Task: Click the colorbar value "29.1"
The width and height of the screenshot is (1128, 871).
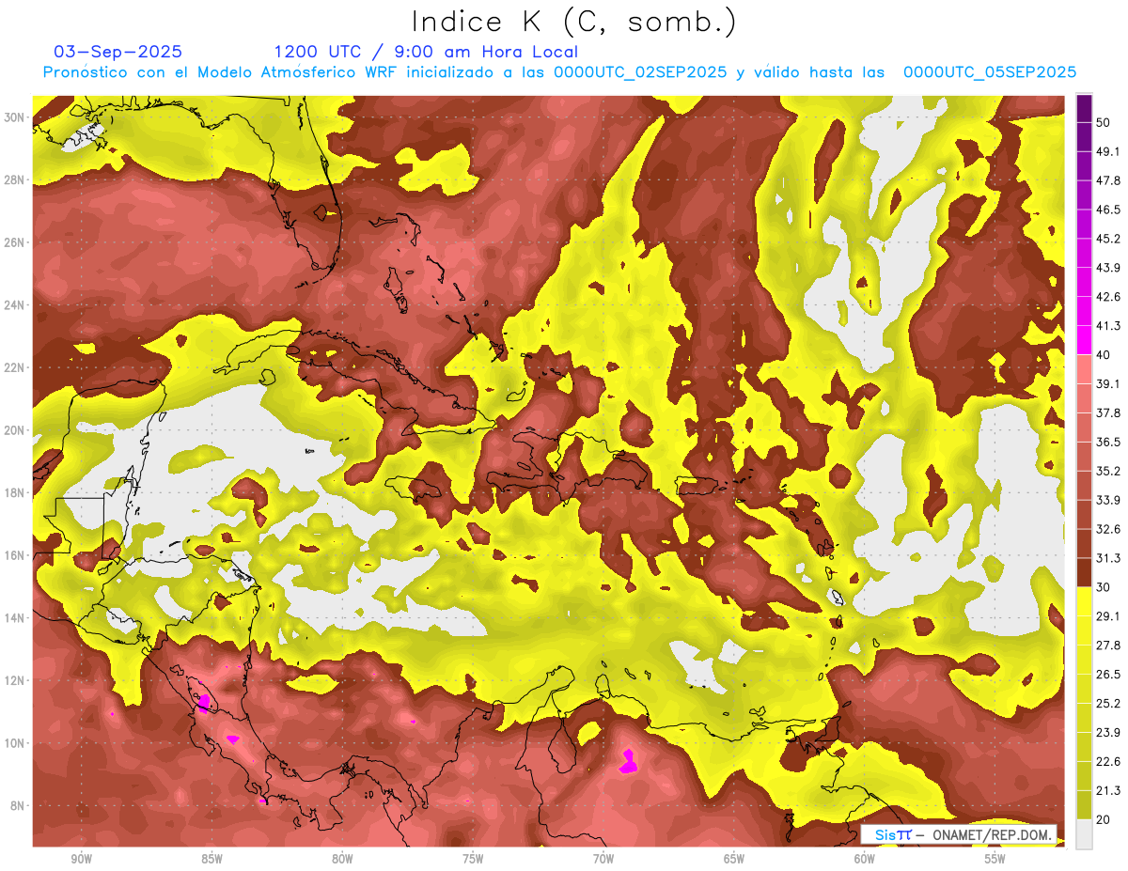Action: pyautogui.click(x=1108, y=616)
